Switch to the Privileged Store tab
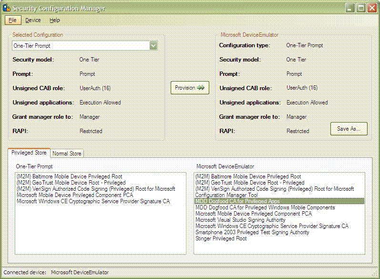 click(x=29, y=153)
